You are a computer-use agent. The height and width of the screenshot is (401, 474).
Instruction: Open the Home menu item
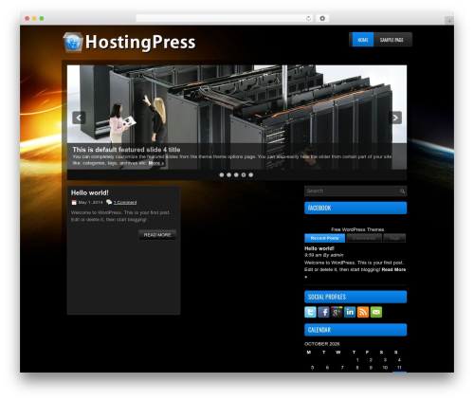coord(363,40)
